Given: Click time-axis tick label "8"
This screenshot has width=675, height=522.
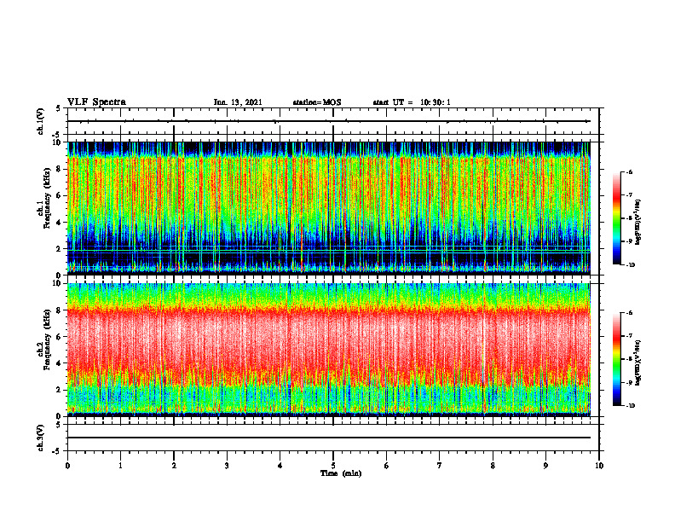Looking at the screenshot, I should [x=493, y=466].
